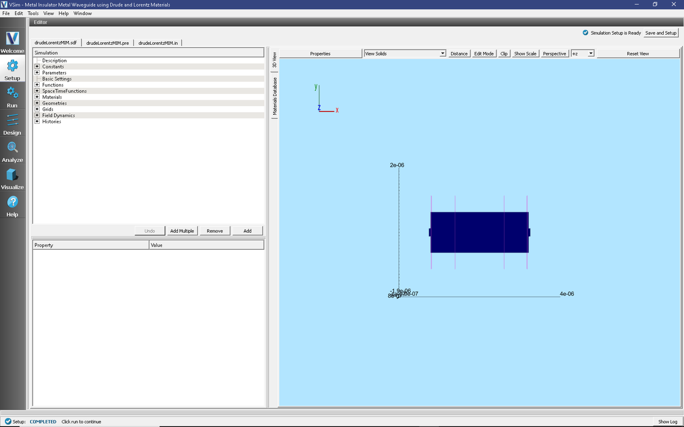The width and height of the screenshot is (684, 427).
Task: Click the Properties button
Action: [320, 53]
